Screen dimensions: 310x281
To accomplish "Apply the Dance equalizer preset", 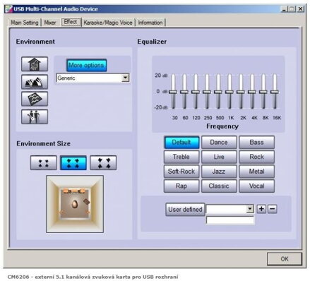I will [219, 142].
